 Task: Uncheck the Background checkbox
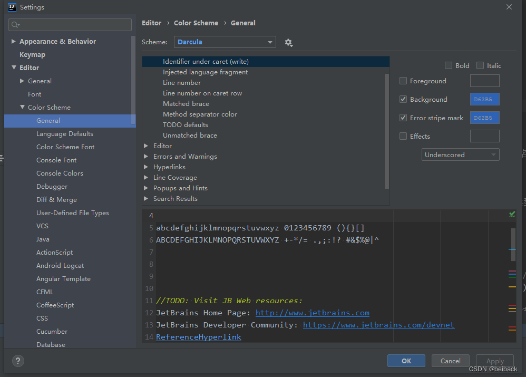(x=403, y=99)
